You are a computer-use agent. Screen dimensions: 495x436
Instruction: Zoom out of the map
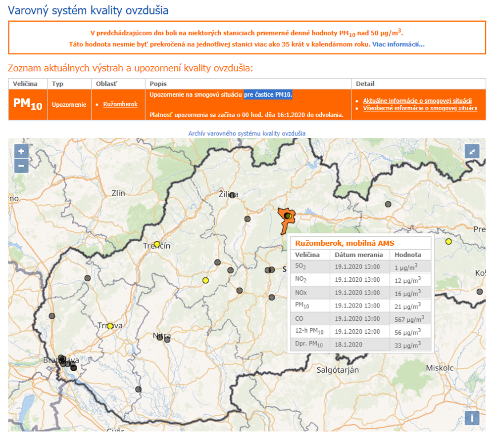pos(21,166)
